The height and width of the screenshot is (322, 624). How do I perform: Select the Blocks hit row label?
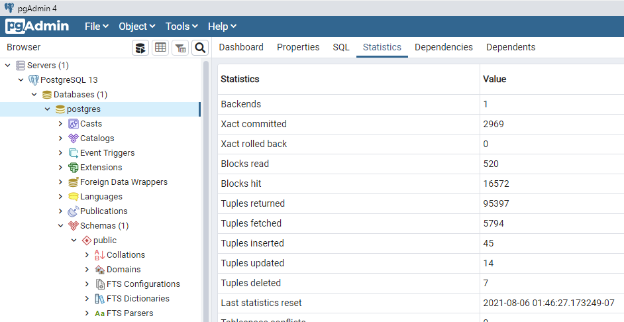coord(241,184)
